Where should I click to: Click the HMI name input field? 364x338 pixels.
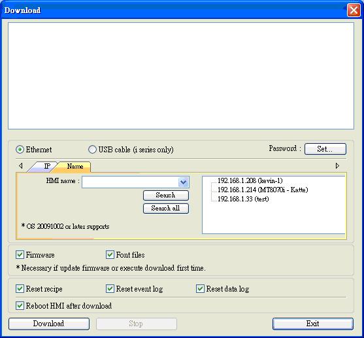click(x=130, y=182)
